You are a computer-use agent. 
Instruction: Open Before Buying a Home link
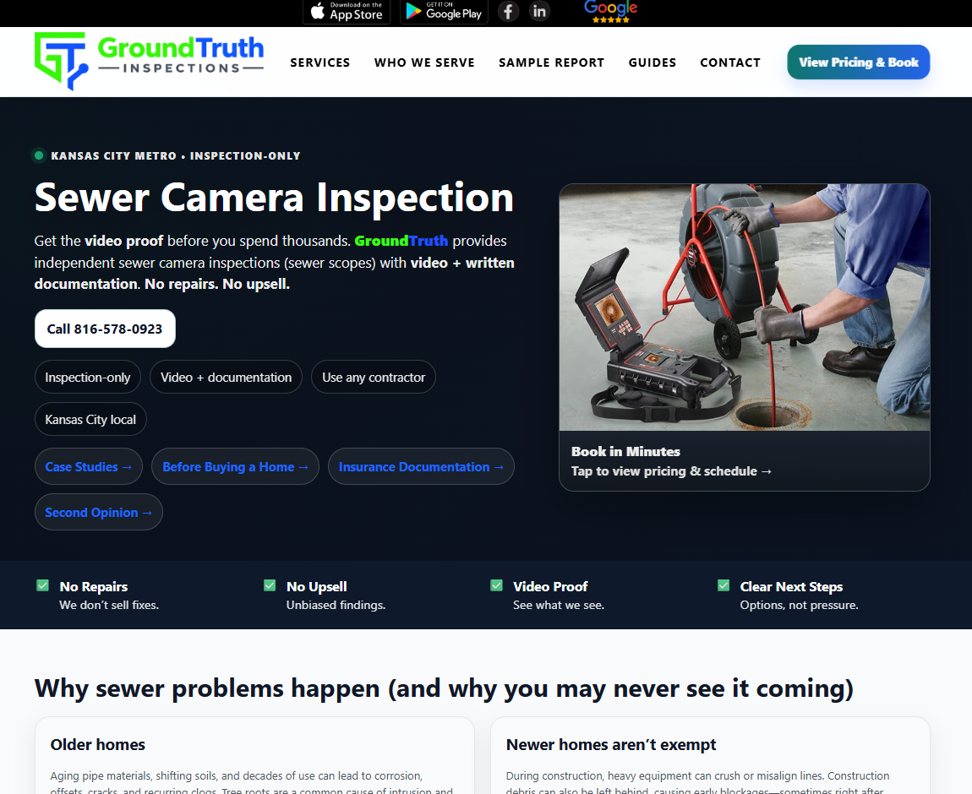(235, 467)
